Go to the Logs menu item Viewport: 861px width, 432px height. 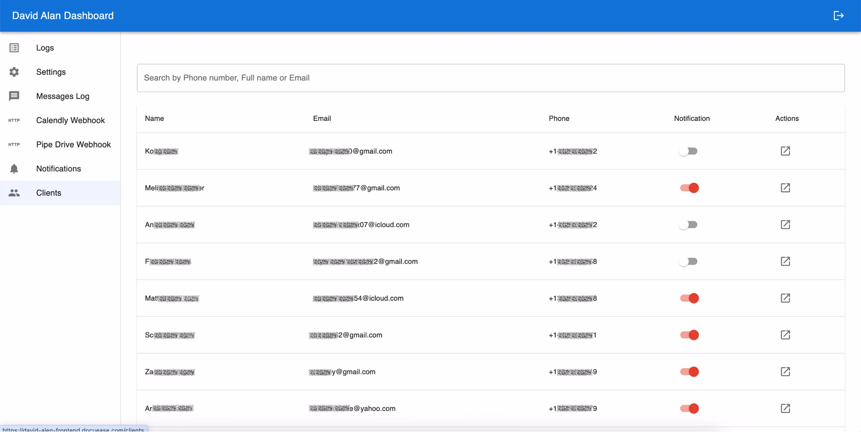[60, 48]
